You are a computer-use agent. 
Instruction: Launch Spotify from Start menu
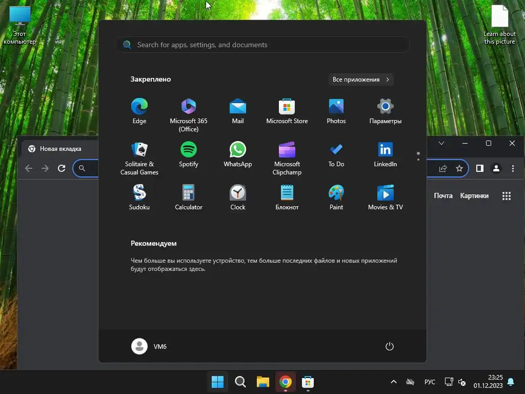pos(189,155)
